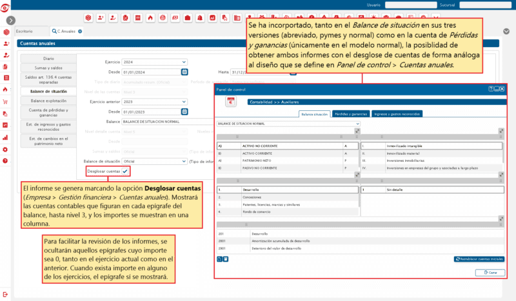Click the cube icon in top toolbar
Screen dimensions: 516x301
click(88, 18)
